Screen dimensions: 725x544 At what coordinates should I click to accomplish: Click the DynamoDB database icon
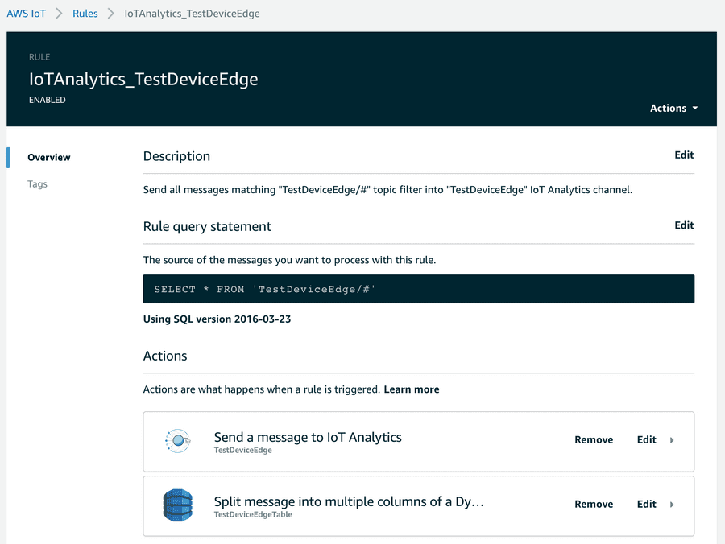tap(176, 505)
